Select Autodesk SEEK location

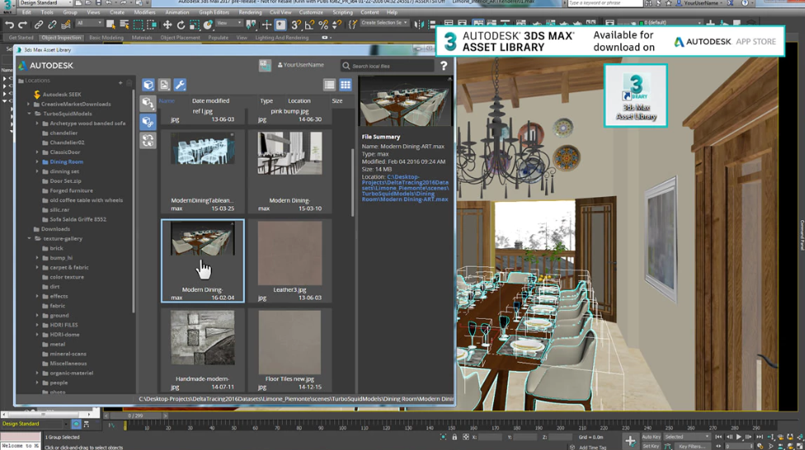point(58,95)
